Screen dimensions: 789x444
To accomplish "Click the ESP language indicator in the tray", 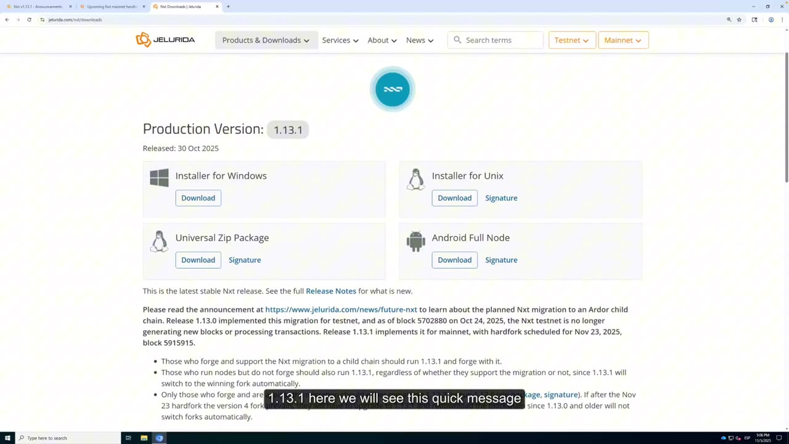I will tap(747, 438).
